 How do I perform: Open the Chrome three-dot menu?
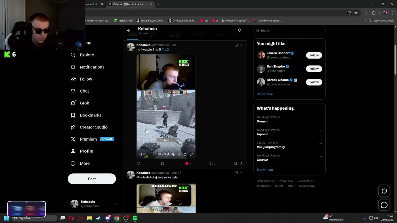392,13
